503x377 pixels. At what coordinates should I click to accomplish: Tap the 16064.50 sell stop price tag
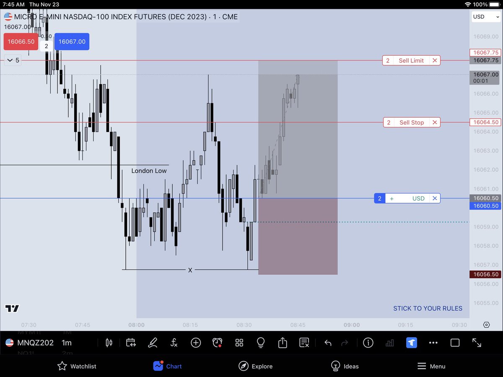pyautogui.click(x=485, y=122)
